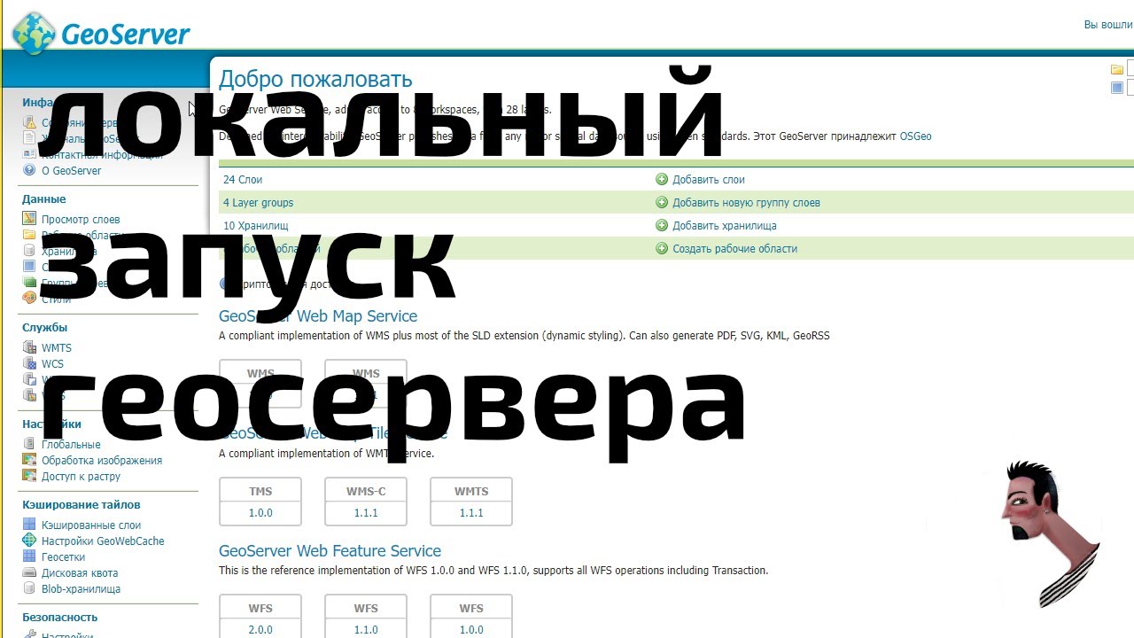Open the 24 Слои link
The image size is (1134, 638).
pos(243,180)
